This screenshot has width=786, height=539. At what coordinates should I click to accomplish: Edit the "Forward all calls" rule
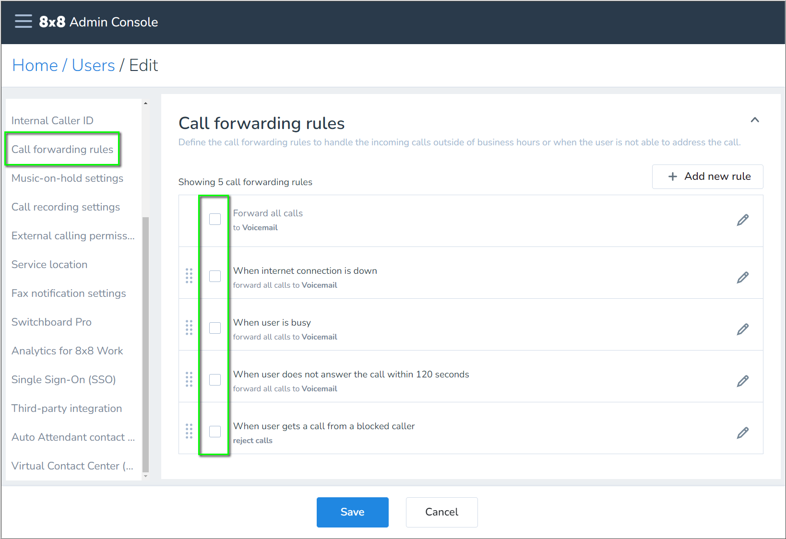(743, 220)
